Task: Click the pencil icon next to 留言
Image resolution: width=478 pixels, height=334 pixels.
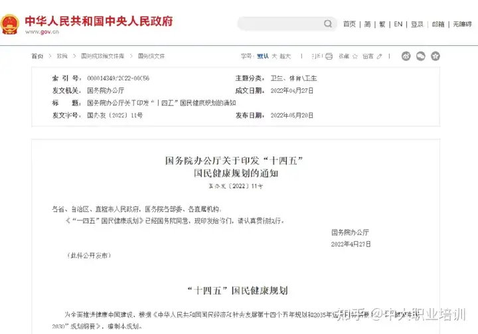Action: point(379,56)
